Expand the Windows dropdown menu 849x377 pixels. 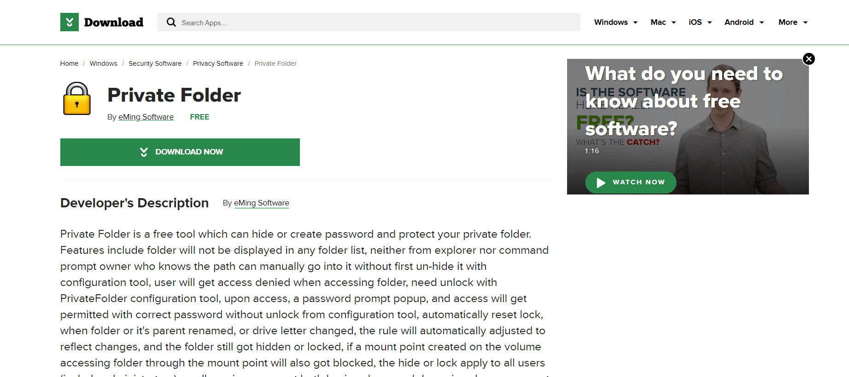point(616,22)
